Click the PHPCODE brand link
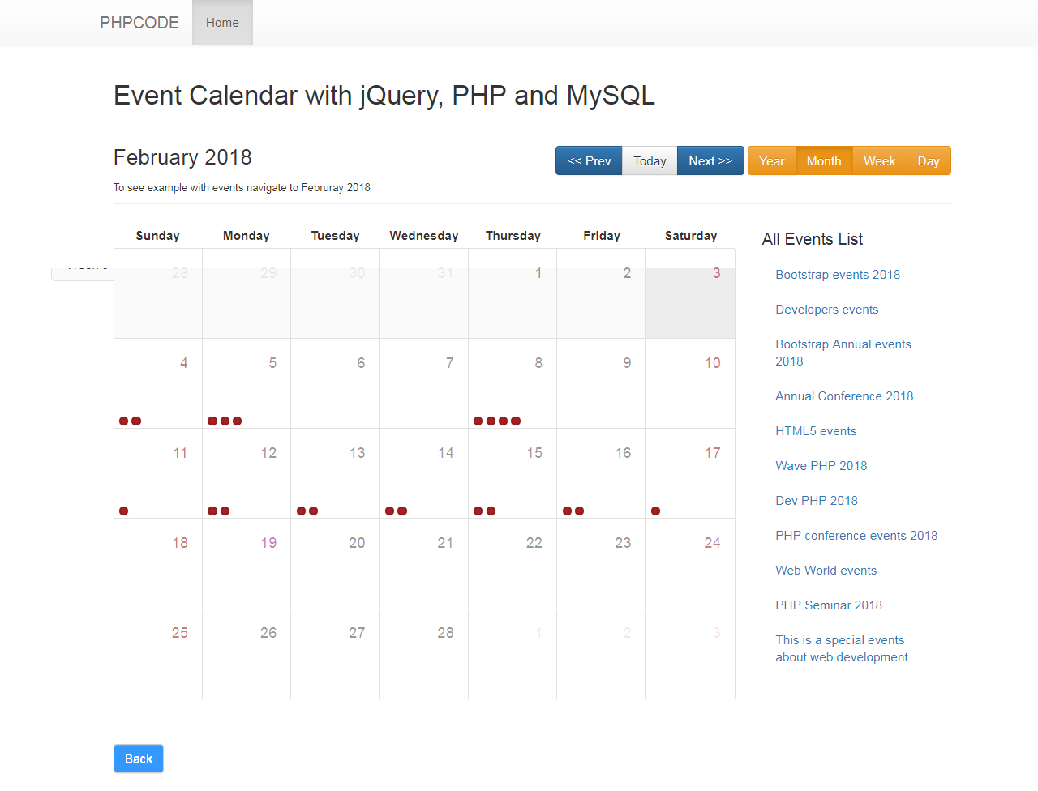This screenshot has width=1038, height=791. coord(139,22)
